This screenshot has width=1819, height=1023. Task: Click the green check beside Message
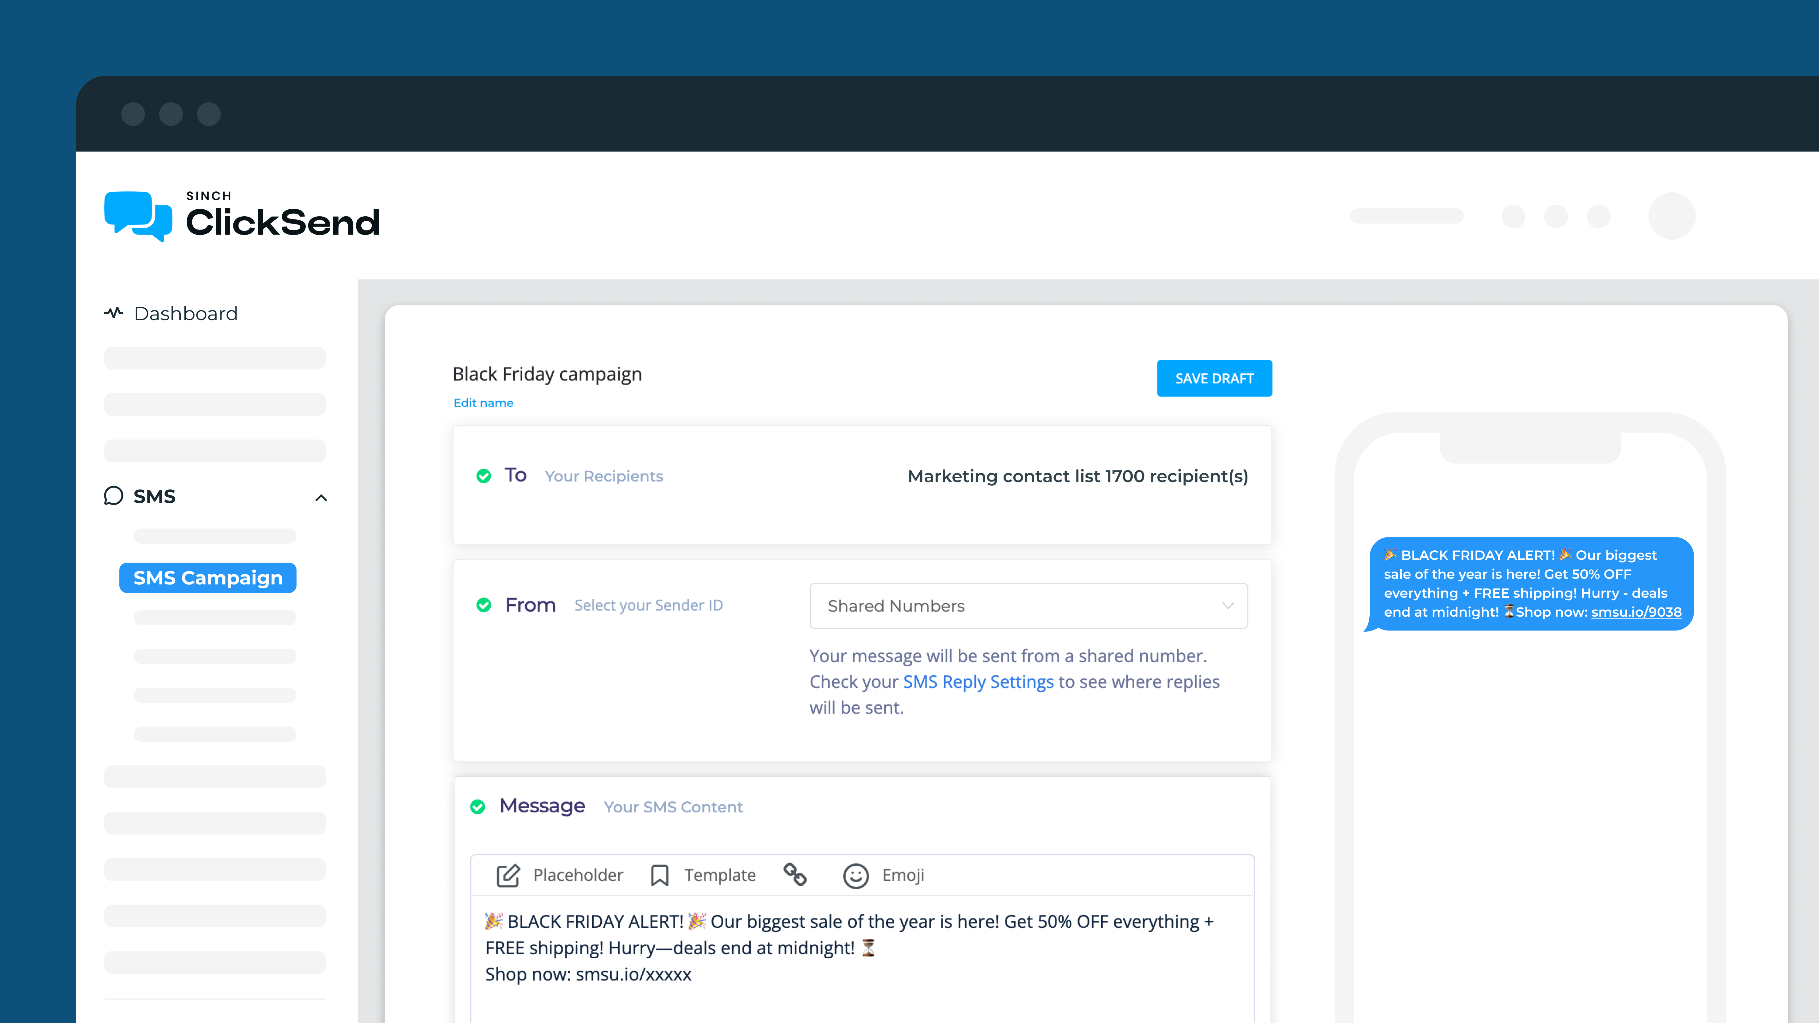coord(478,806)
